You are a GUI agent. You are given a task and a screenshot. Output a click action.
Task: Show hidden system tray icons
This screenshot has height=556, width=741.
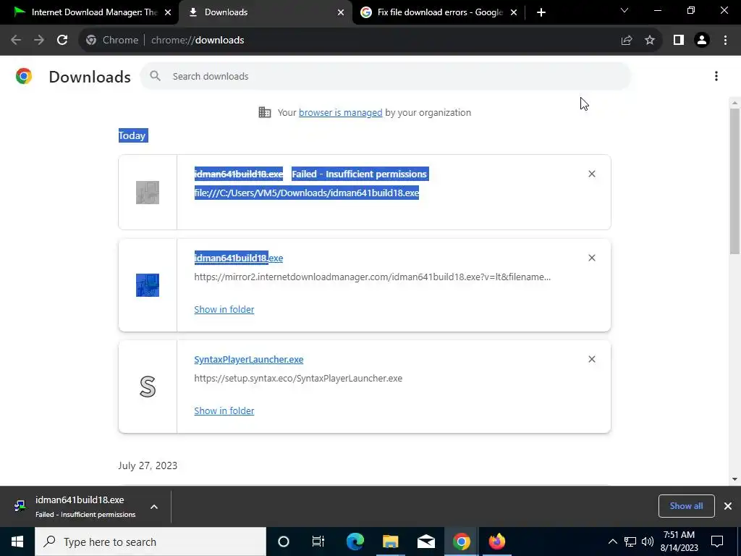(612, 542)
